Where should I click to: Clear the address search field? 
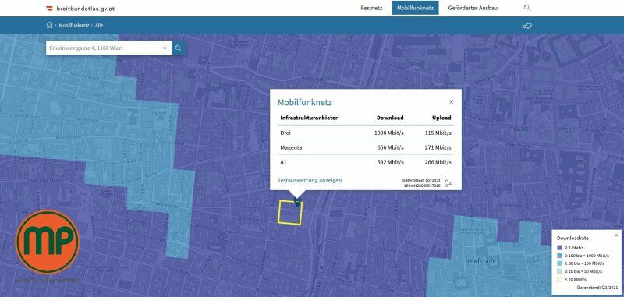pos(165,48)
